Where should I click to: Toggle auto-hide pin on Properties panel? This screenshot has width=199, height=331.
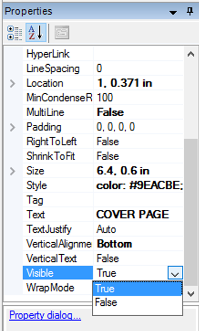tap(190, 12)
